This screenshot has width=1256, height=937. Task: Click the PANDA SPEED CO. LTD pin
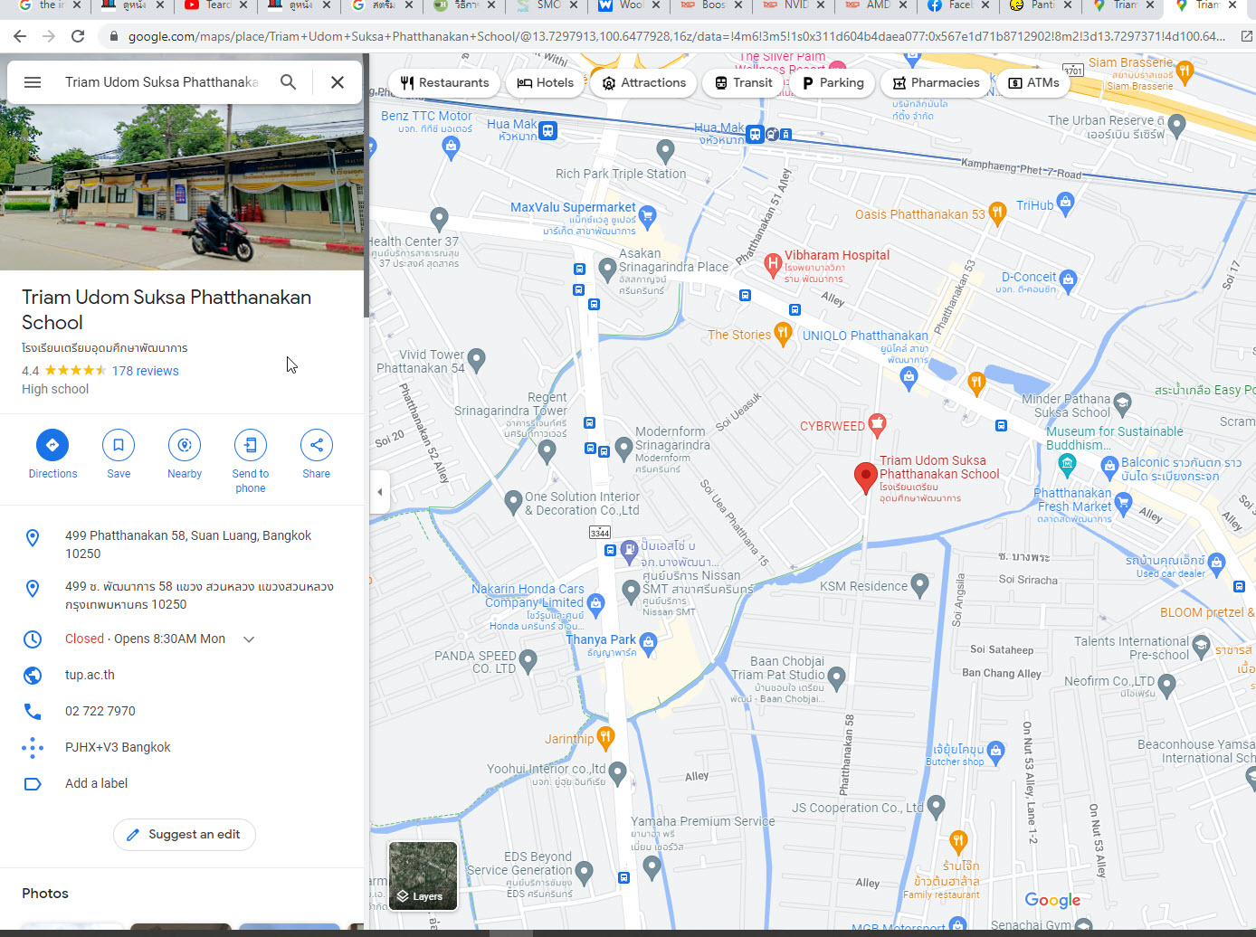coord(528,659)
